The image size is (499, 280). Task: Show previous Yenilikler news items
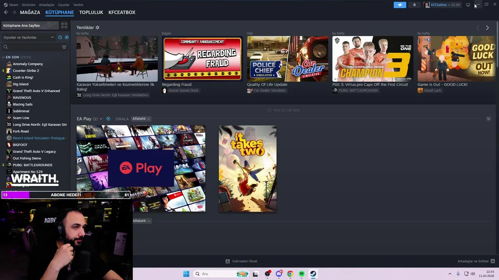[x=478, y=28]
